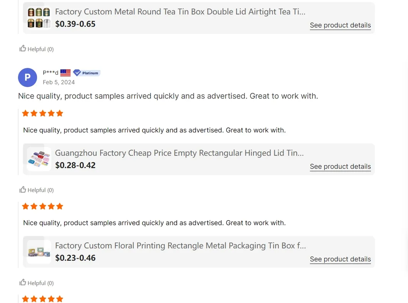Click the star rating above the floral tin review
The height and width of the screenshot is (303, 408).
(42, 206)
